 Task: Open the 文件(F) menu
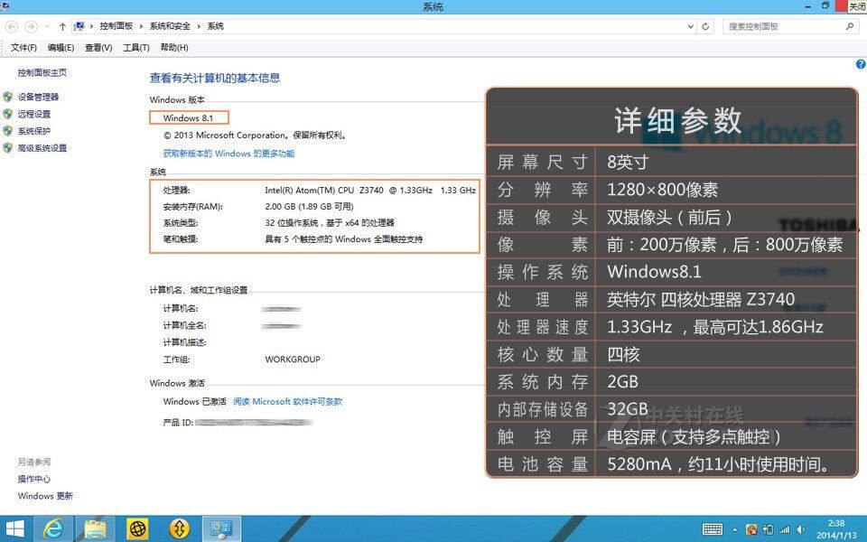23,48
